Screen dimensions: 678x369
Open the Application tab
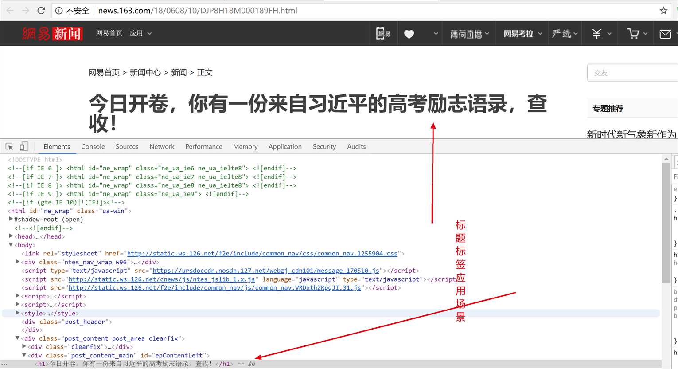pyautogui.click(x=285, y=146)
